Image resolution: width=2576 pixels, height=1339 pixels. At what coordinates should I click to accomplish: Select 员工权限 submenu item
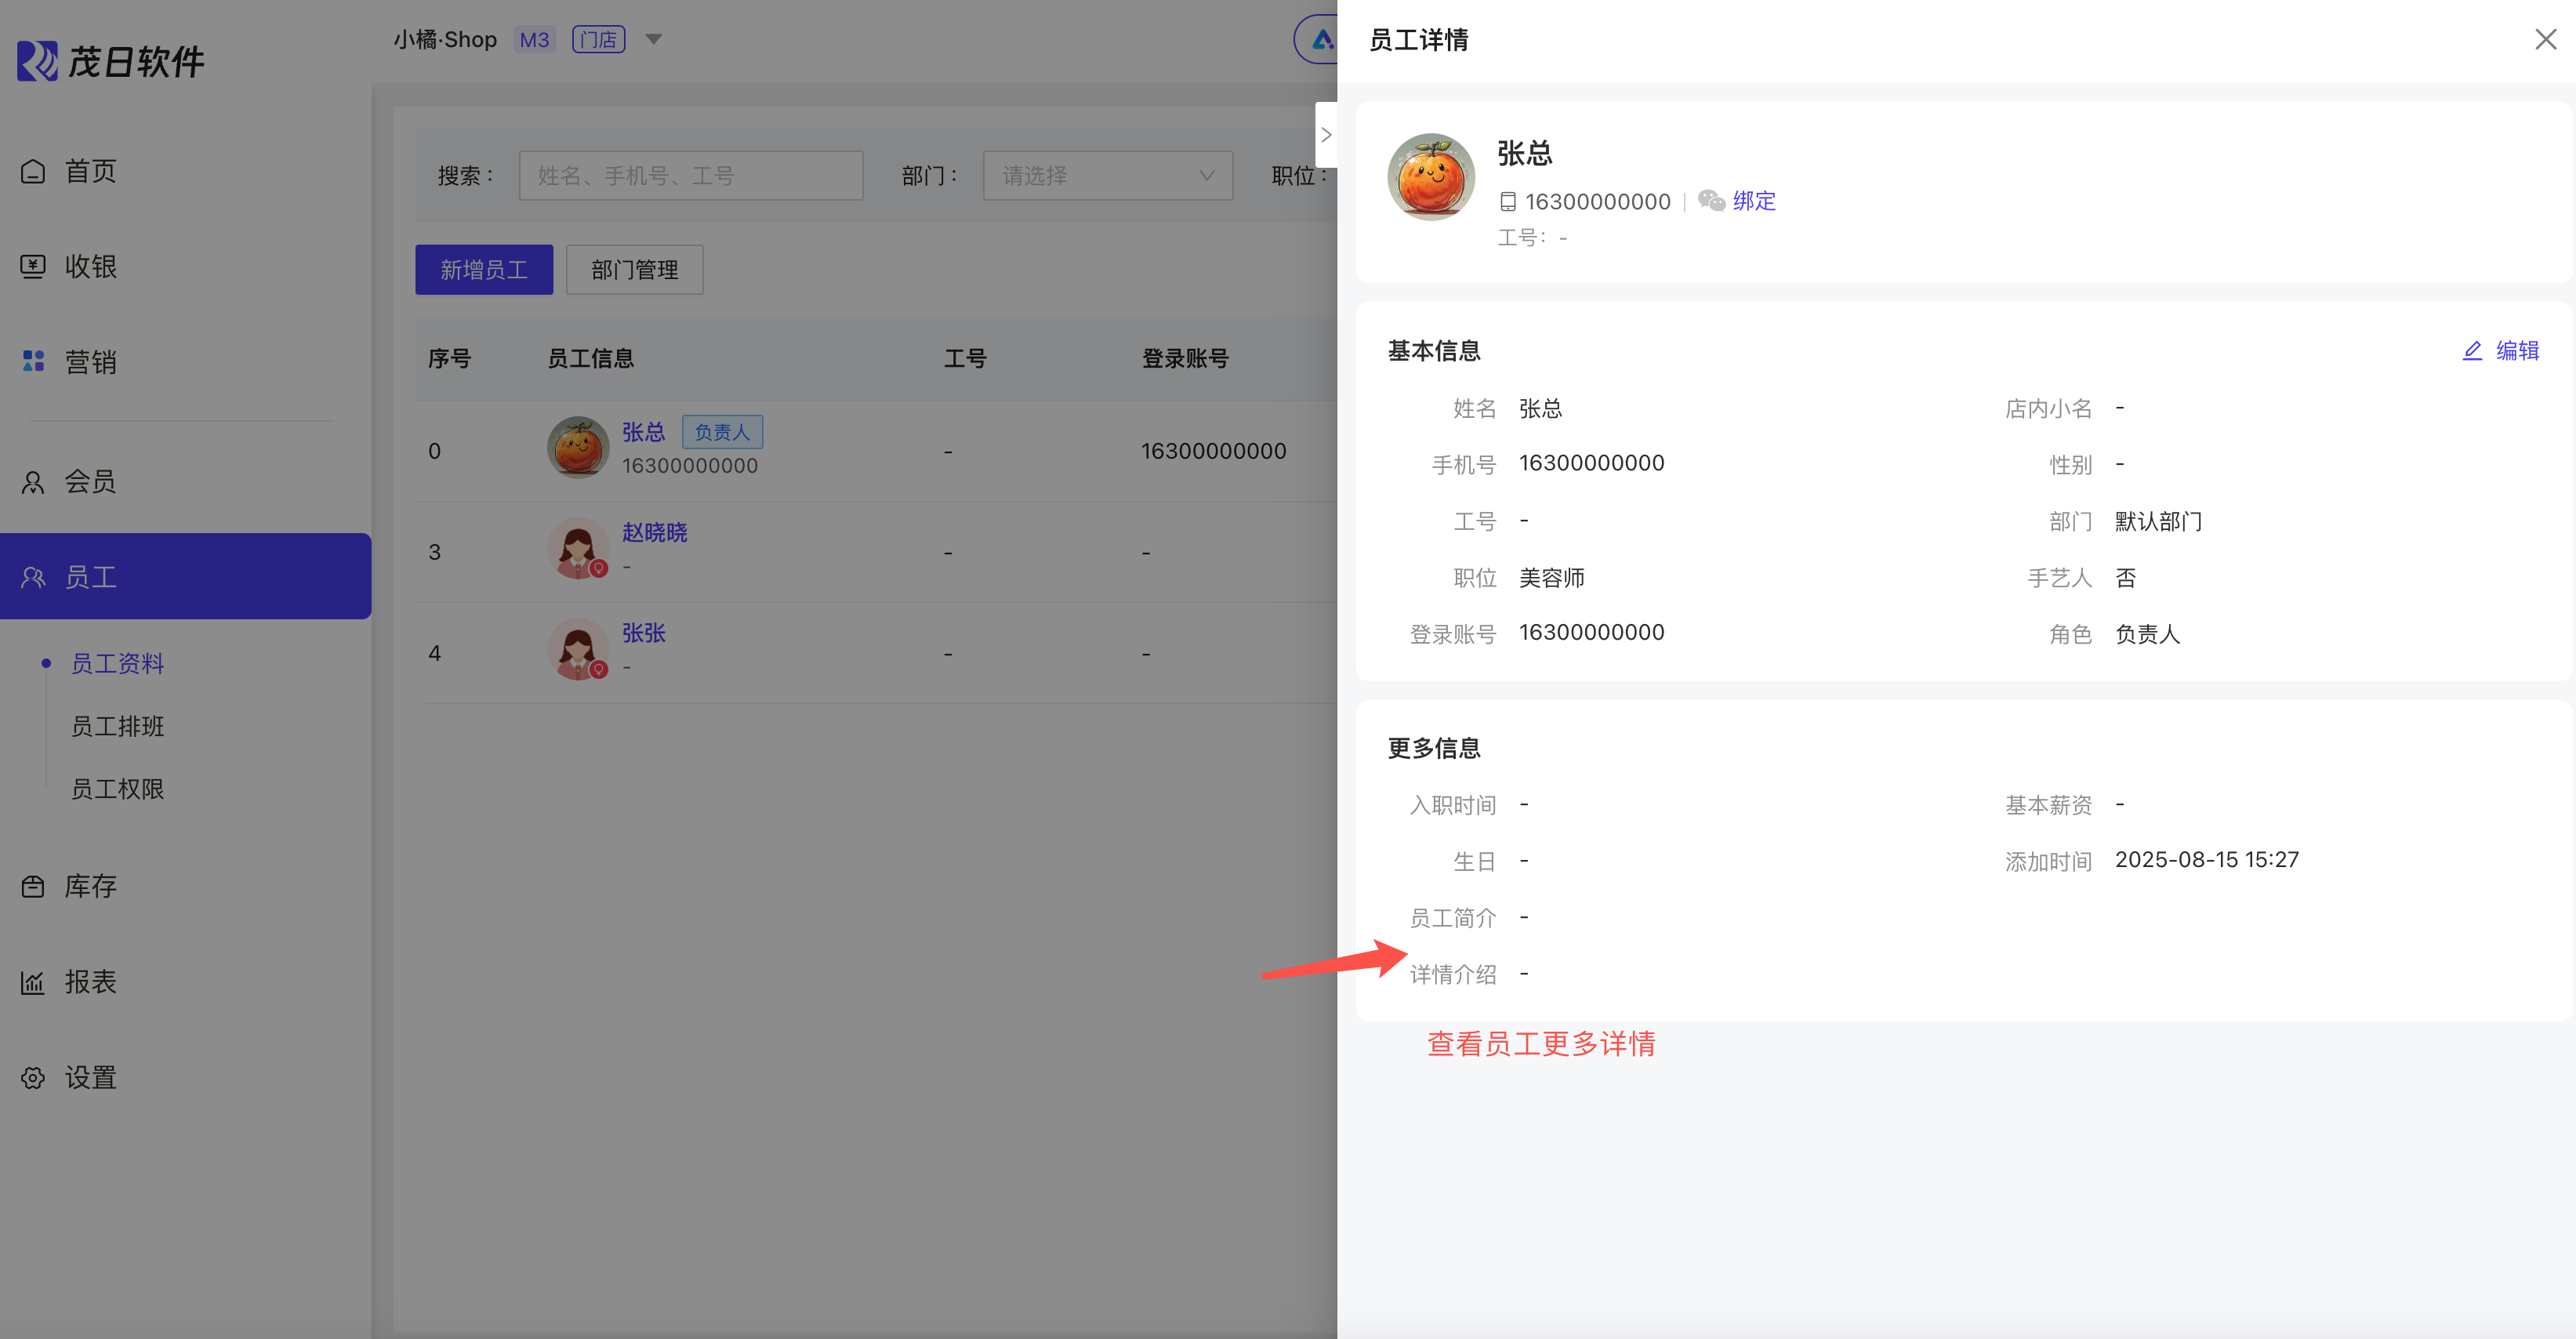(117, 789)
